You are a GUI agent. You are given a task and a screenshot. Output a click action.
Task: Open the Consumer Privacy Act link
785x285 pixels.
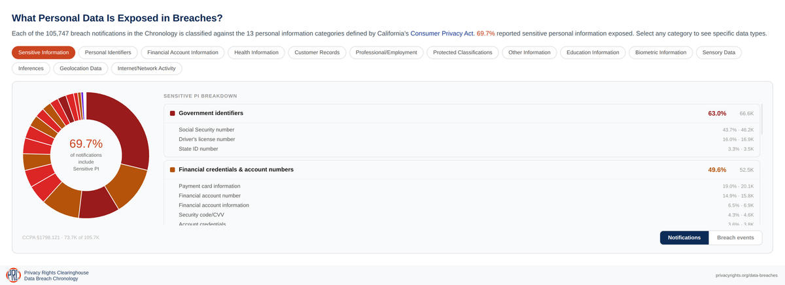(442, 33)
